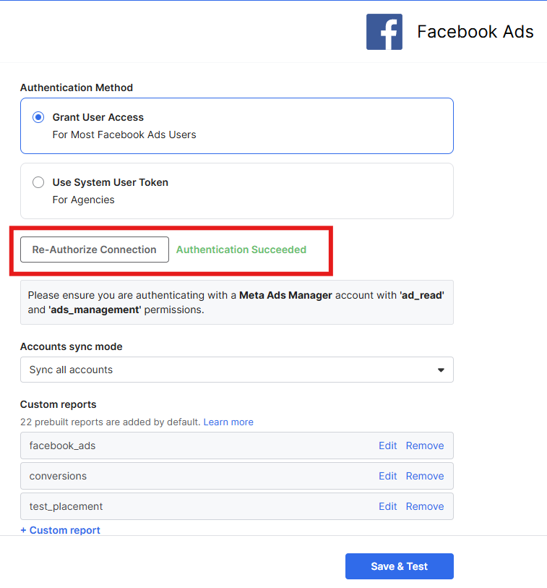The image size is (547, 588).
Task: Open the Accounts sync mode dropdown
Action: click(x=236, y=370)
